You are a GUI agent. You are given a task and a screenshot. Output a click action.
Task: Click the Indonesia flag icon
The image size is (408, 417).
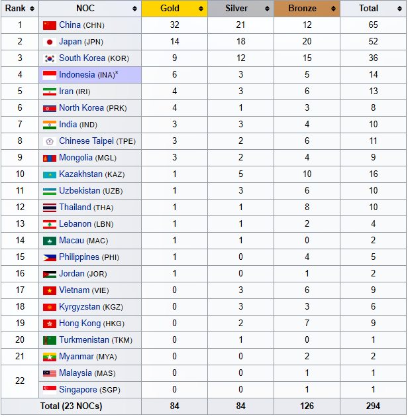tap(50, 76)
